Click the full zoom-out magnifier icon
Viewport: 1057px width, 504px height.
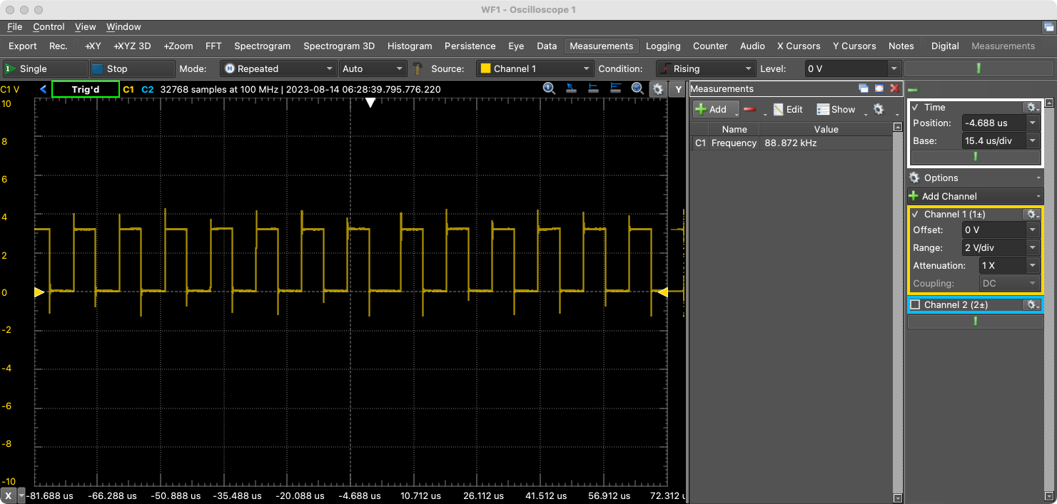(x=637, y=88)
